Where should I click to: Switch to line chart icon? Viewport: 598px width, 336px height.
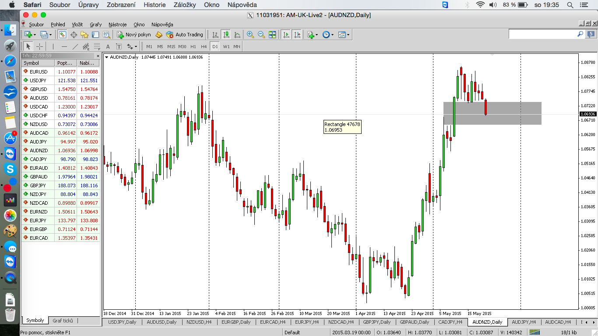click(x=237, y=35)
